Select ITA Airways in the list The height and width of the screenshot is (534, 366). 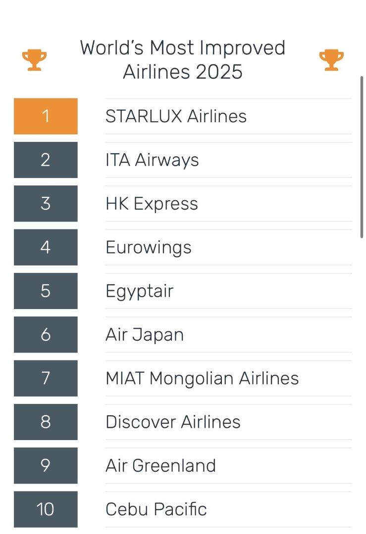pyautogui.click(x=152, y=160)
